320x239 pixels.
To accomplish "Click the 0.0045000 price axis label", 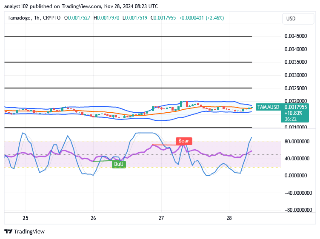I will (296, 36).
